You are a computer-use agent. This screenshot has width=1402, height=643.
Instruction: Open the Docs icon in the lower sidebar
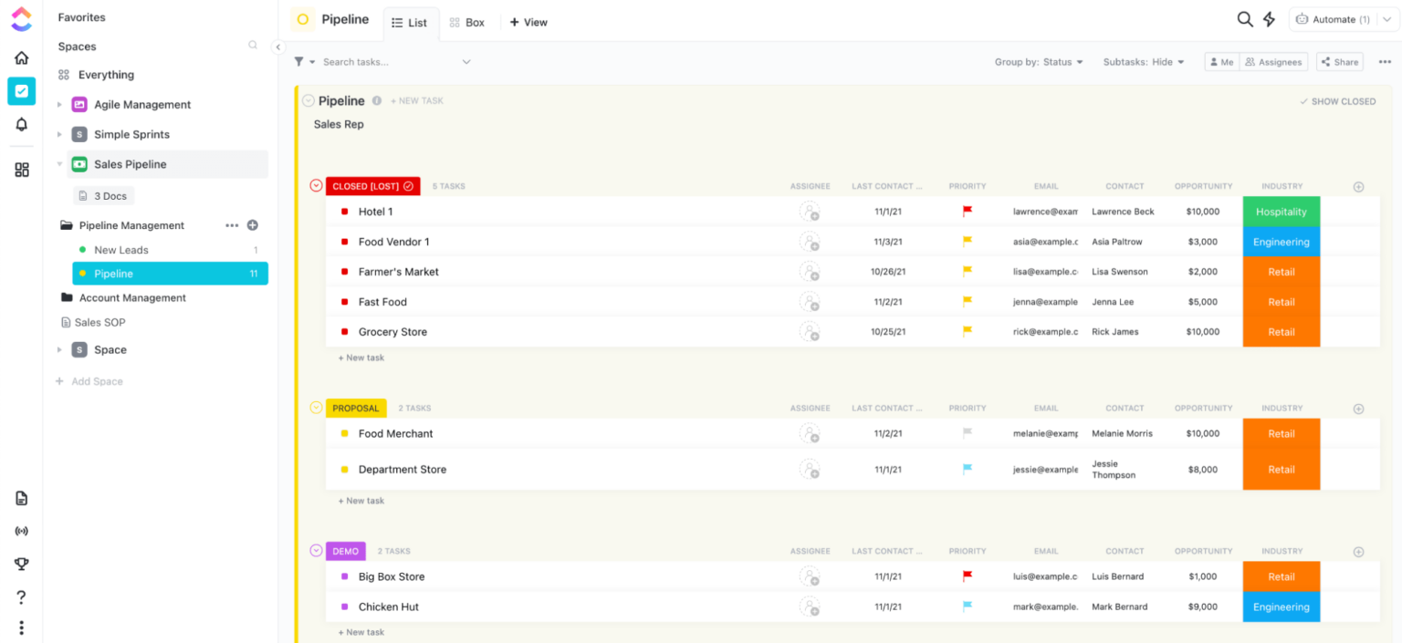tap(21, 498)
